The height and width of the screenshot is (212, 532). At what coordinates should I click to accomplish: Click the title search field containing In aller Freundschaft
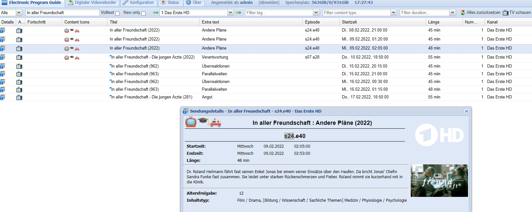click(62, 13)
